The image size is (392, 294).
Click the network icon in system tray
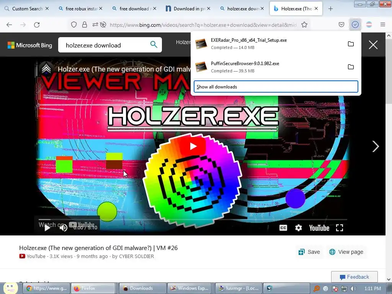click(344, 289)
